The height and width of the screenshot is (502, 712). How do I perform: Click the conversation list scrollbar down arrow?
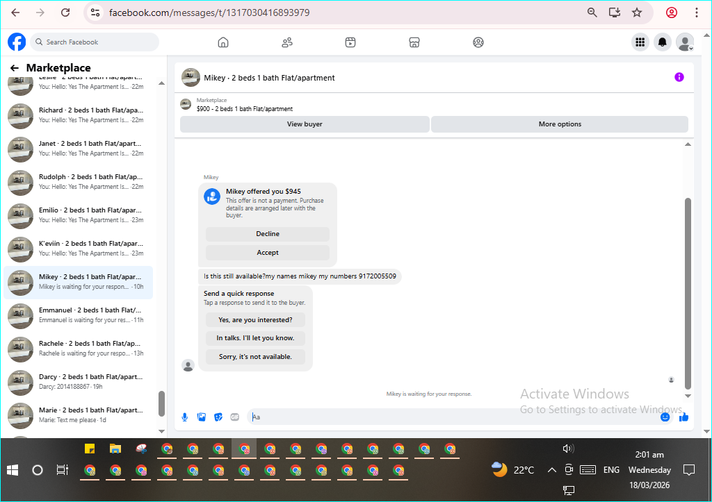[161, 430]
